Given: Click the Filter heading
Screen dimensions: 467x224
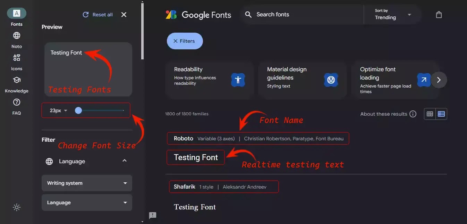Looking at the screenshot, I should tap(48, 140).
